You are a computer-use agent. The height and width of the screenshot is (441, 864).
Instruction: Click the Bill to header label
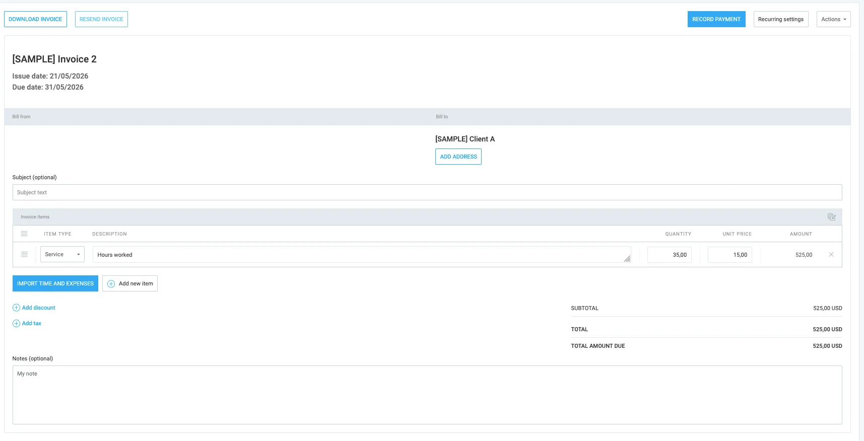[442, 117]
